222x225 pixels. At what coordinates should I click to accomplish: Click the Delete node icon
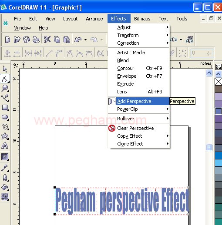click(17, 53)
